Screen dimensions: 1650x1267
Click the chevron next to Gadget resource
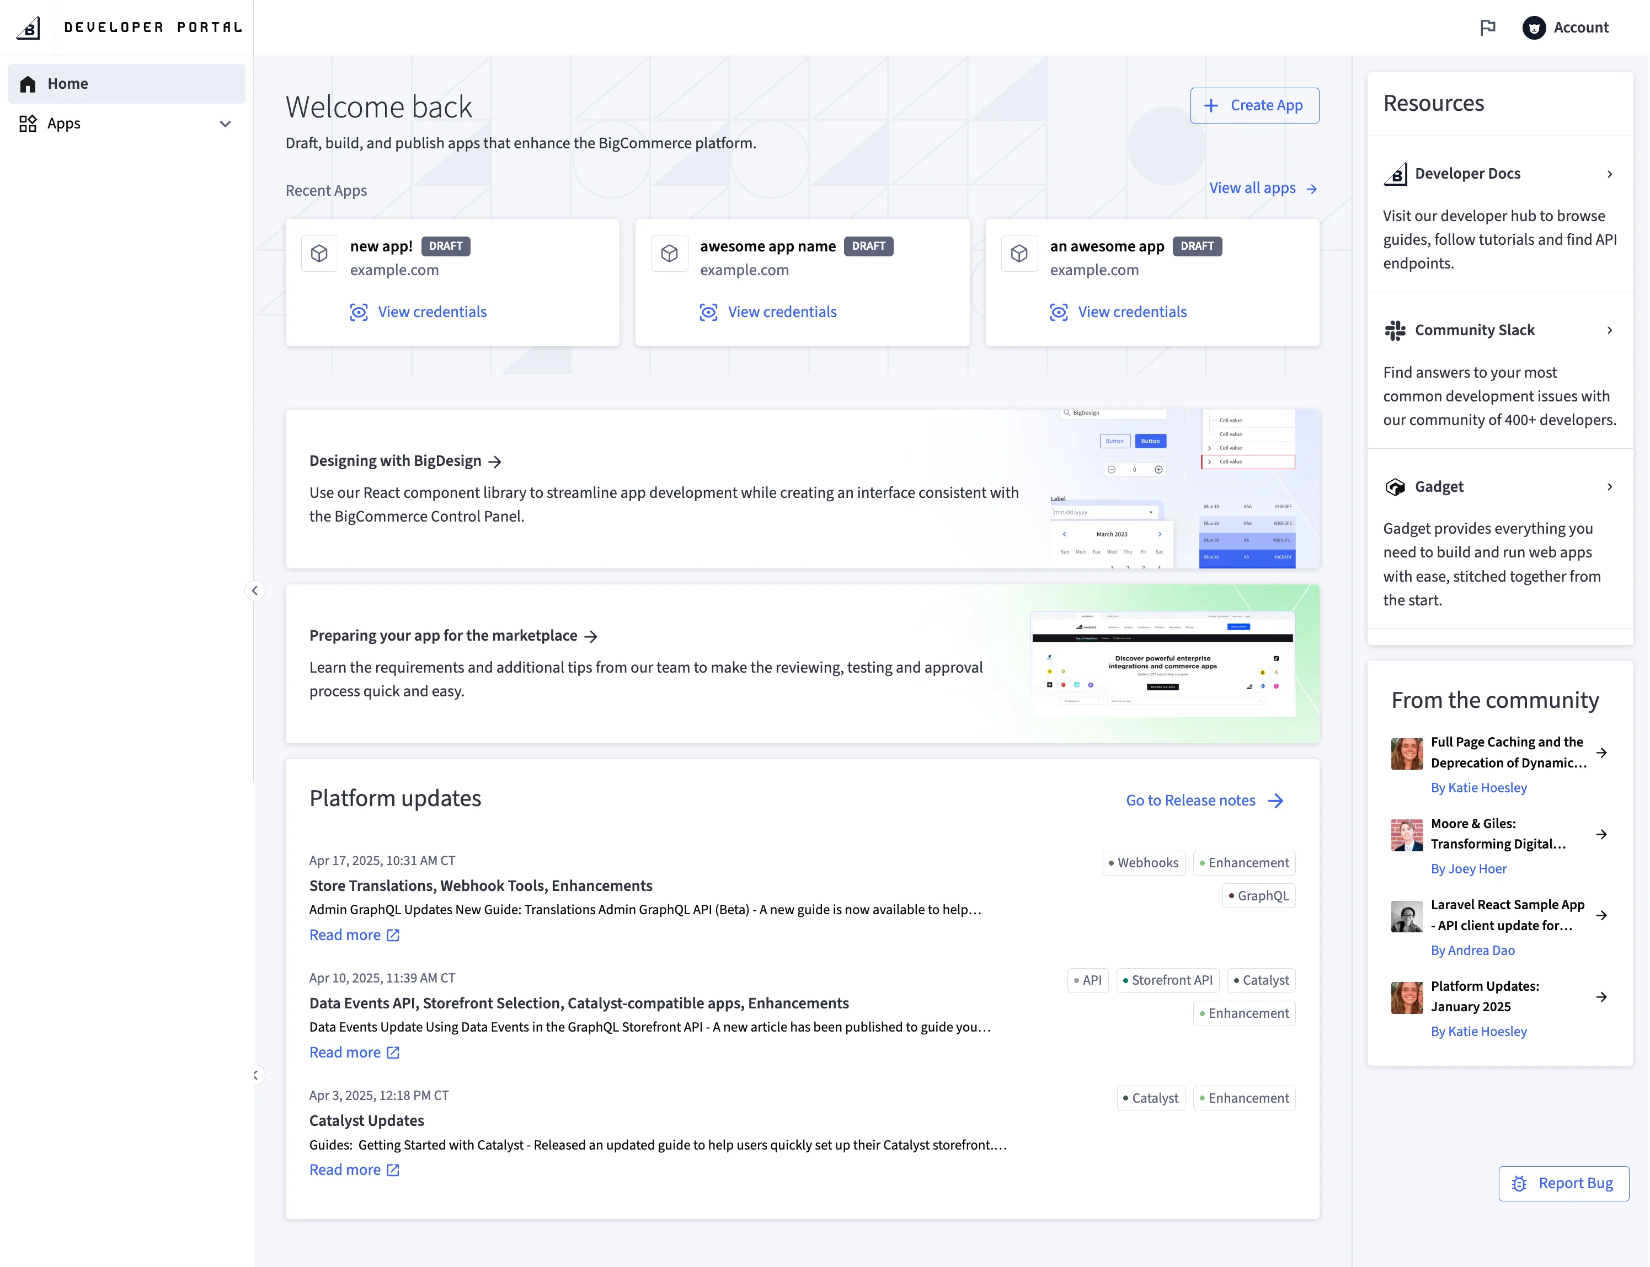click(1609, 486)
